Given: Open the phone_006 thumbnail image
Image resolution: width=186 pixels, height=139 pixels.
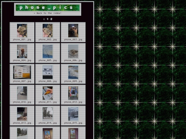Looking at the screenshot, I should click(x=73, y=51).
